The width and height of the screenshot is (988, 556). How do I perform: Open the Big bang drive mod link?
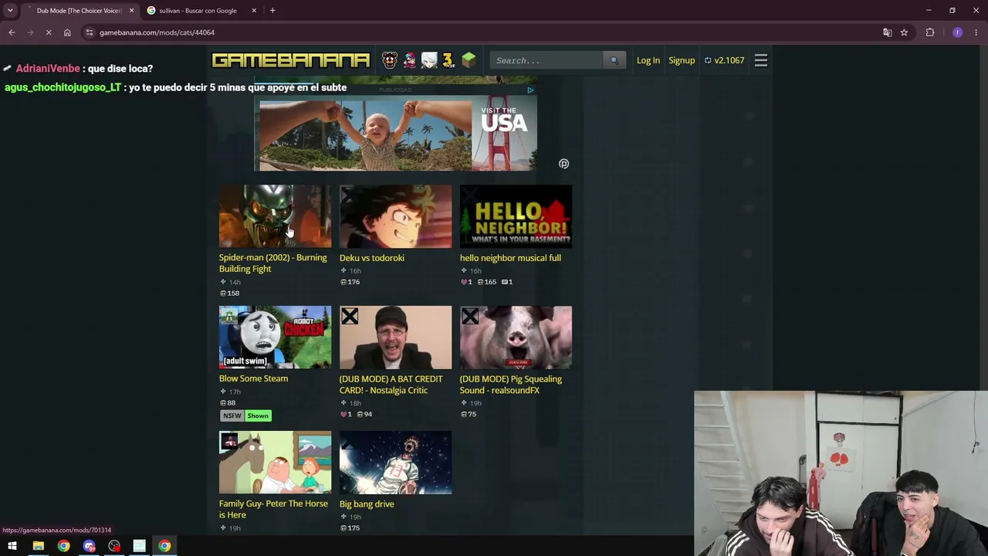367,504
